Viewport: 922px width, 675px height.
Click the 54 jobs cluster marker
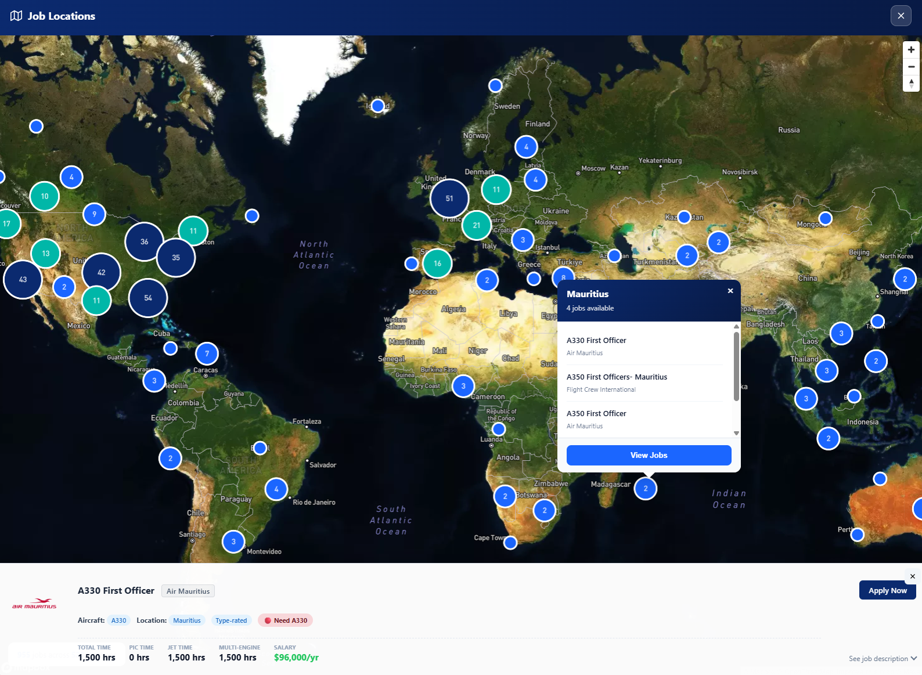click(x=148, y=298)
